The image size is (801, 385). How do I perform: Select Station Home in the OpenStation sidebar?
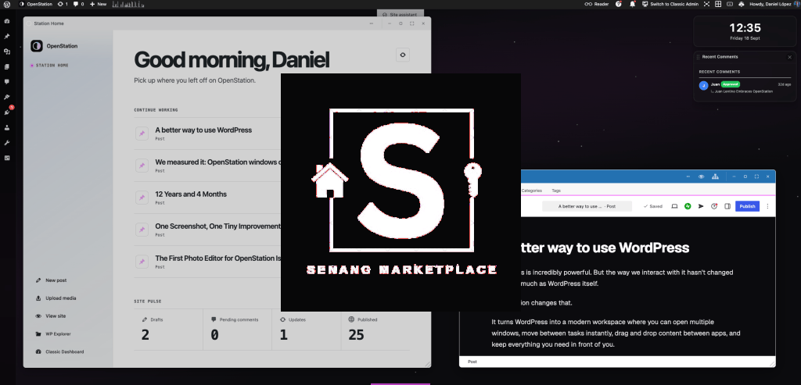pyautogui.click(x=49, y=66)
